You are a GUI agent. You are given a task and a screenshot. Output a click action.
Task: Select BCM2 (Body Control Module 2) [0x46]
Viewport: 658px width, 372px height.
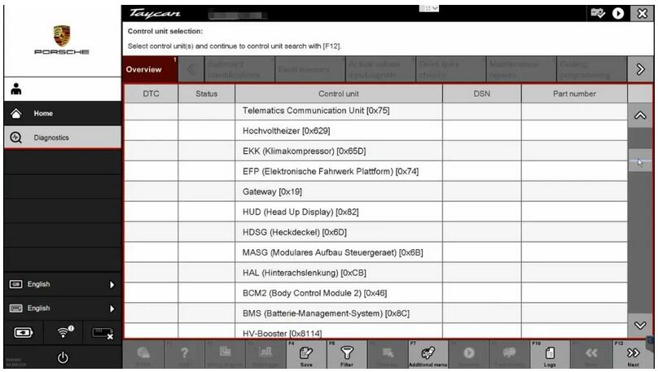coord(375,293)
